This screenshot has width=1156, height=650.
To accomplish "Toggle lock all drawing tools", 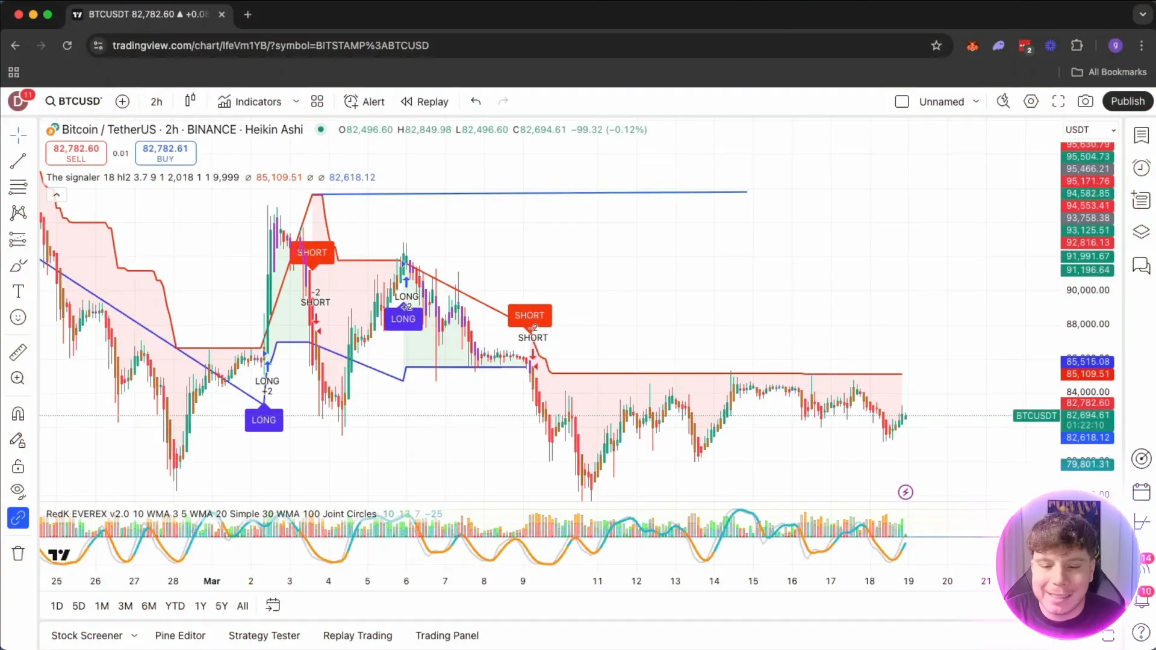I will click(18, 466).
